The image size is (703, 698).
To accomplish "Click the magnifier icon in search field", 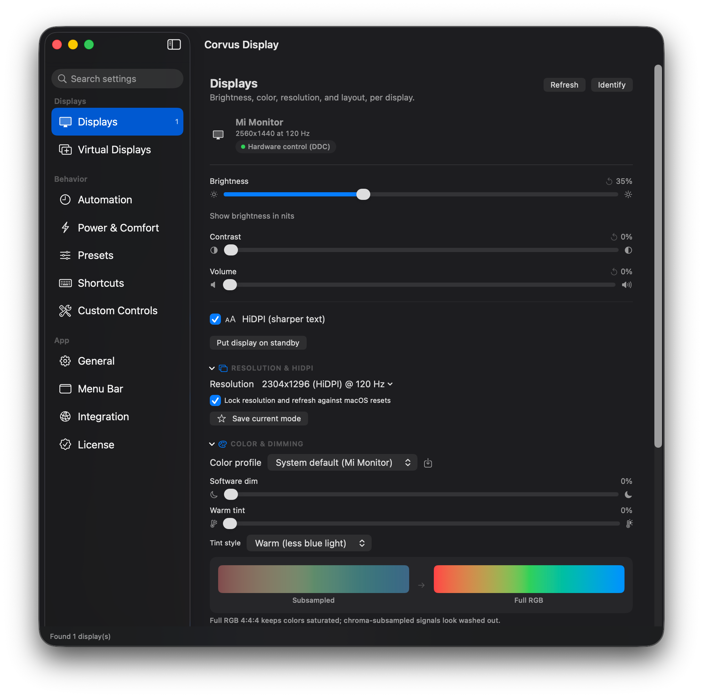I will pos(62,79).
